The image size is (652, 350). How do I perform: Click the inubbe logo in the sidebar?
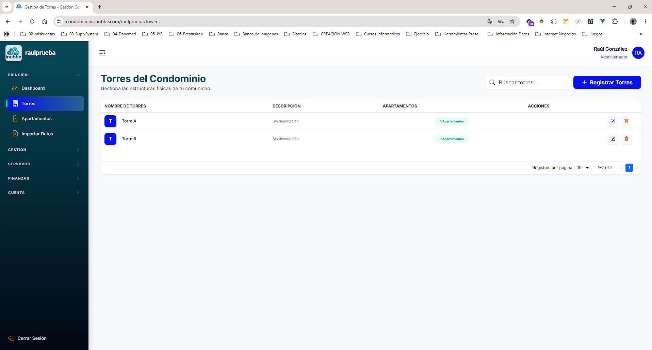[14, 53]
